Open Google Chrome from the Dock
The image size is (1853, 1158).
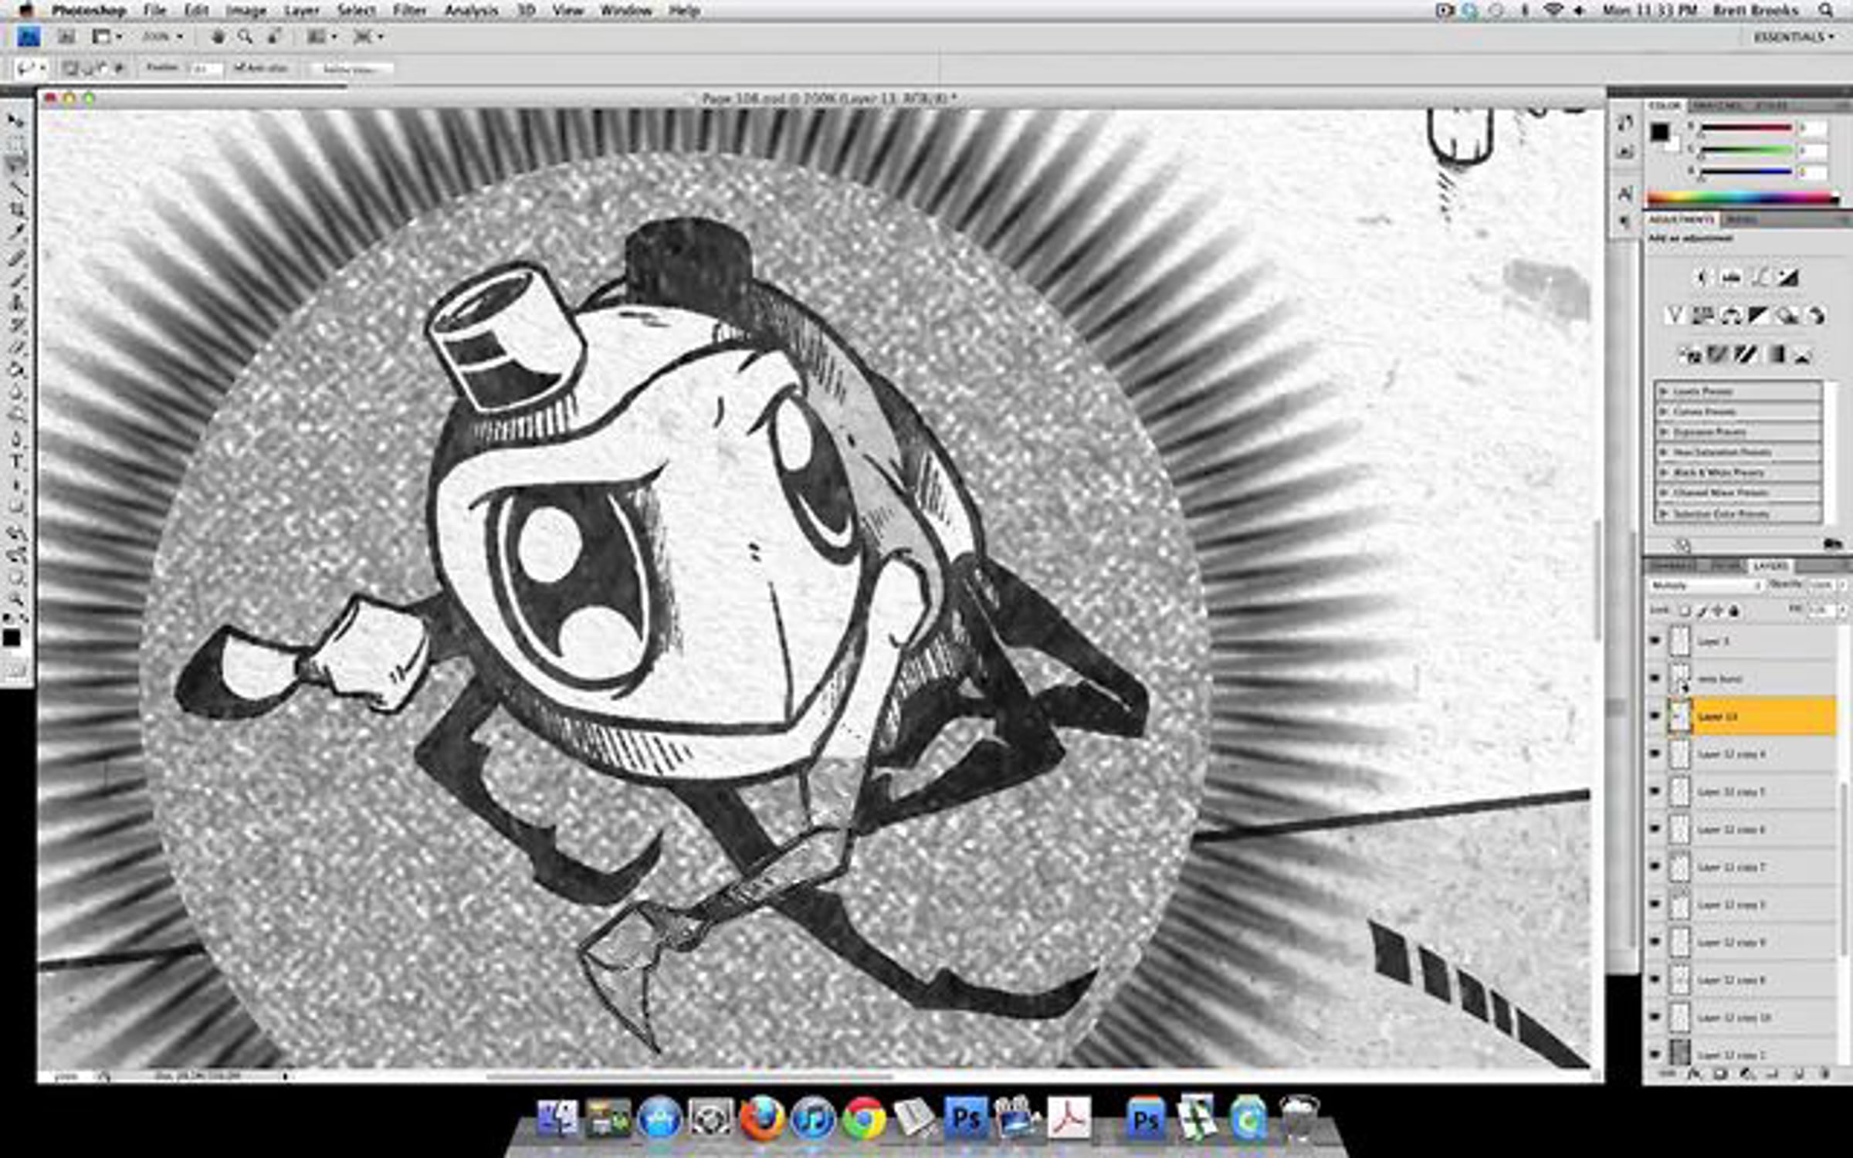[x=863, y=1117]
